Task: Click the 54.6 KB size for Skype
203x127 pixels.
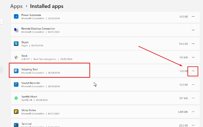Action: (183, 44)
